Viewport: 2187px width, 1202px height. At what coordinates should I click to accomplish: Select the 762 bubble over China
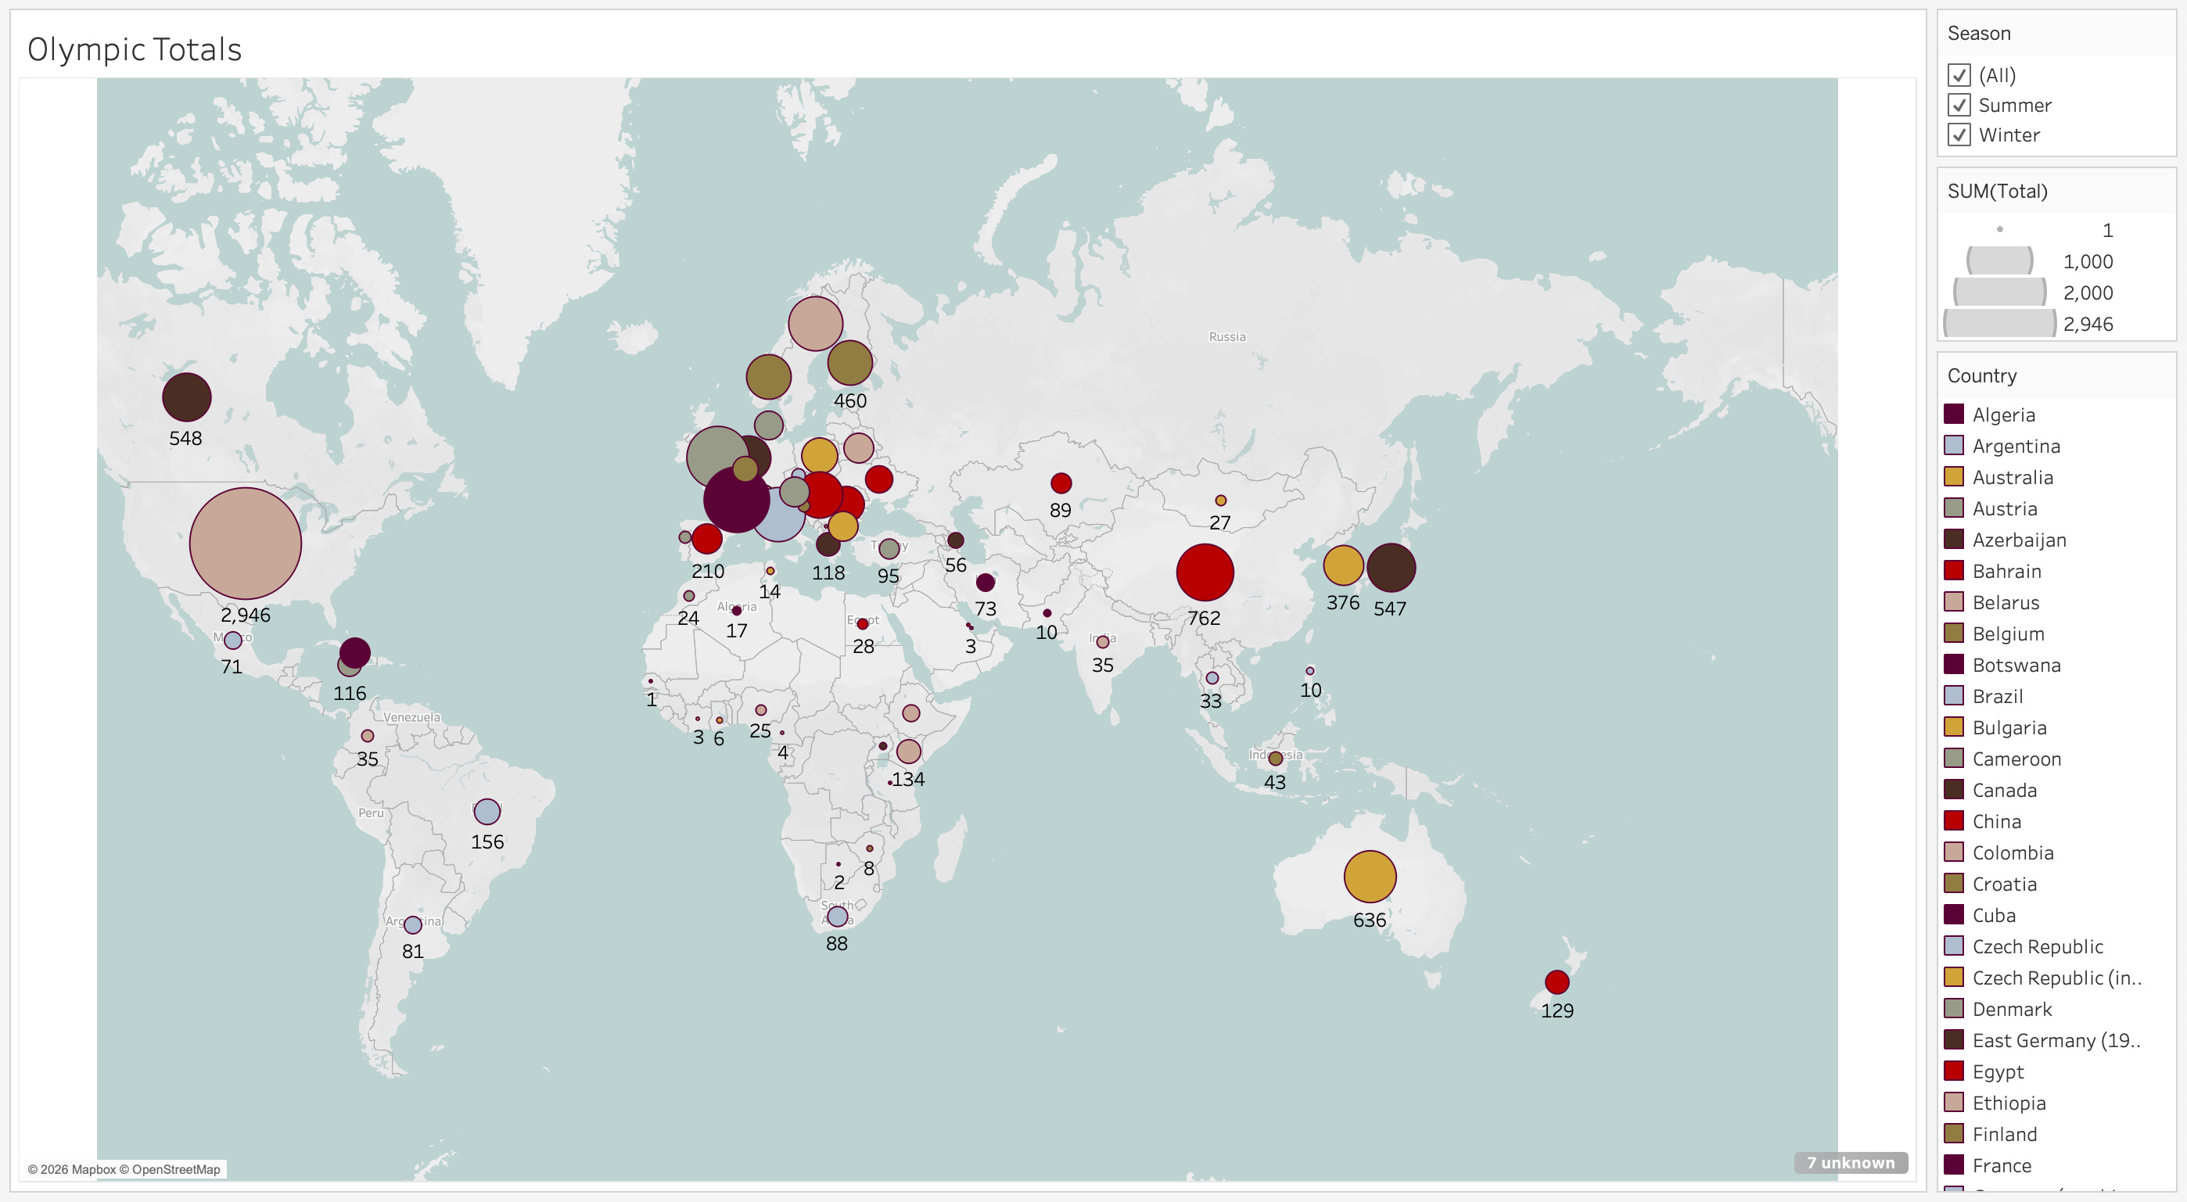(x=1205, y=572)
